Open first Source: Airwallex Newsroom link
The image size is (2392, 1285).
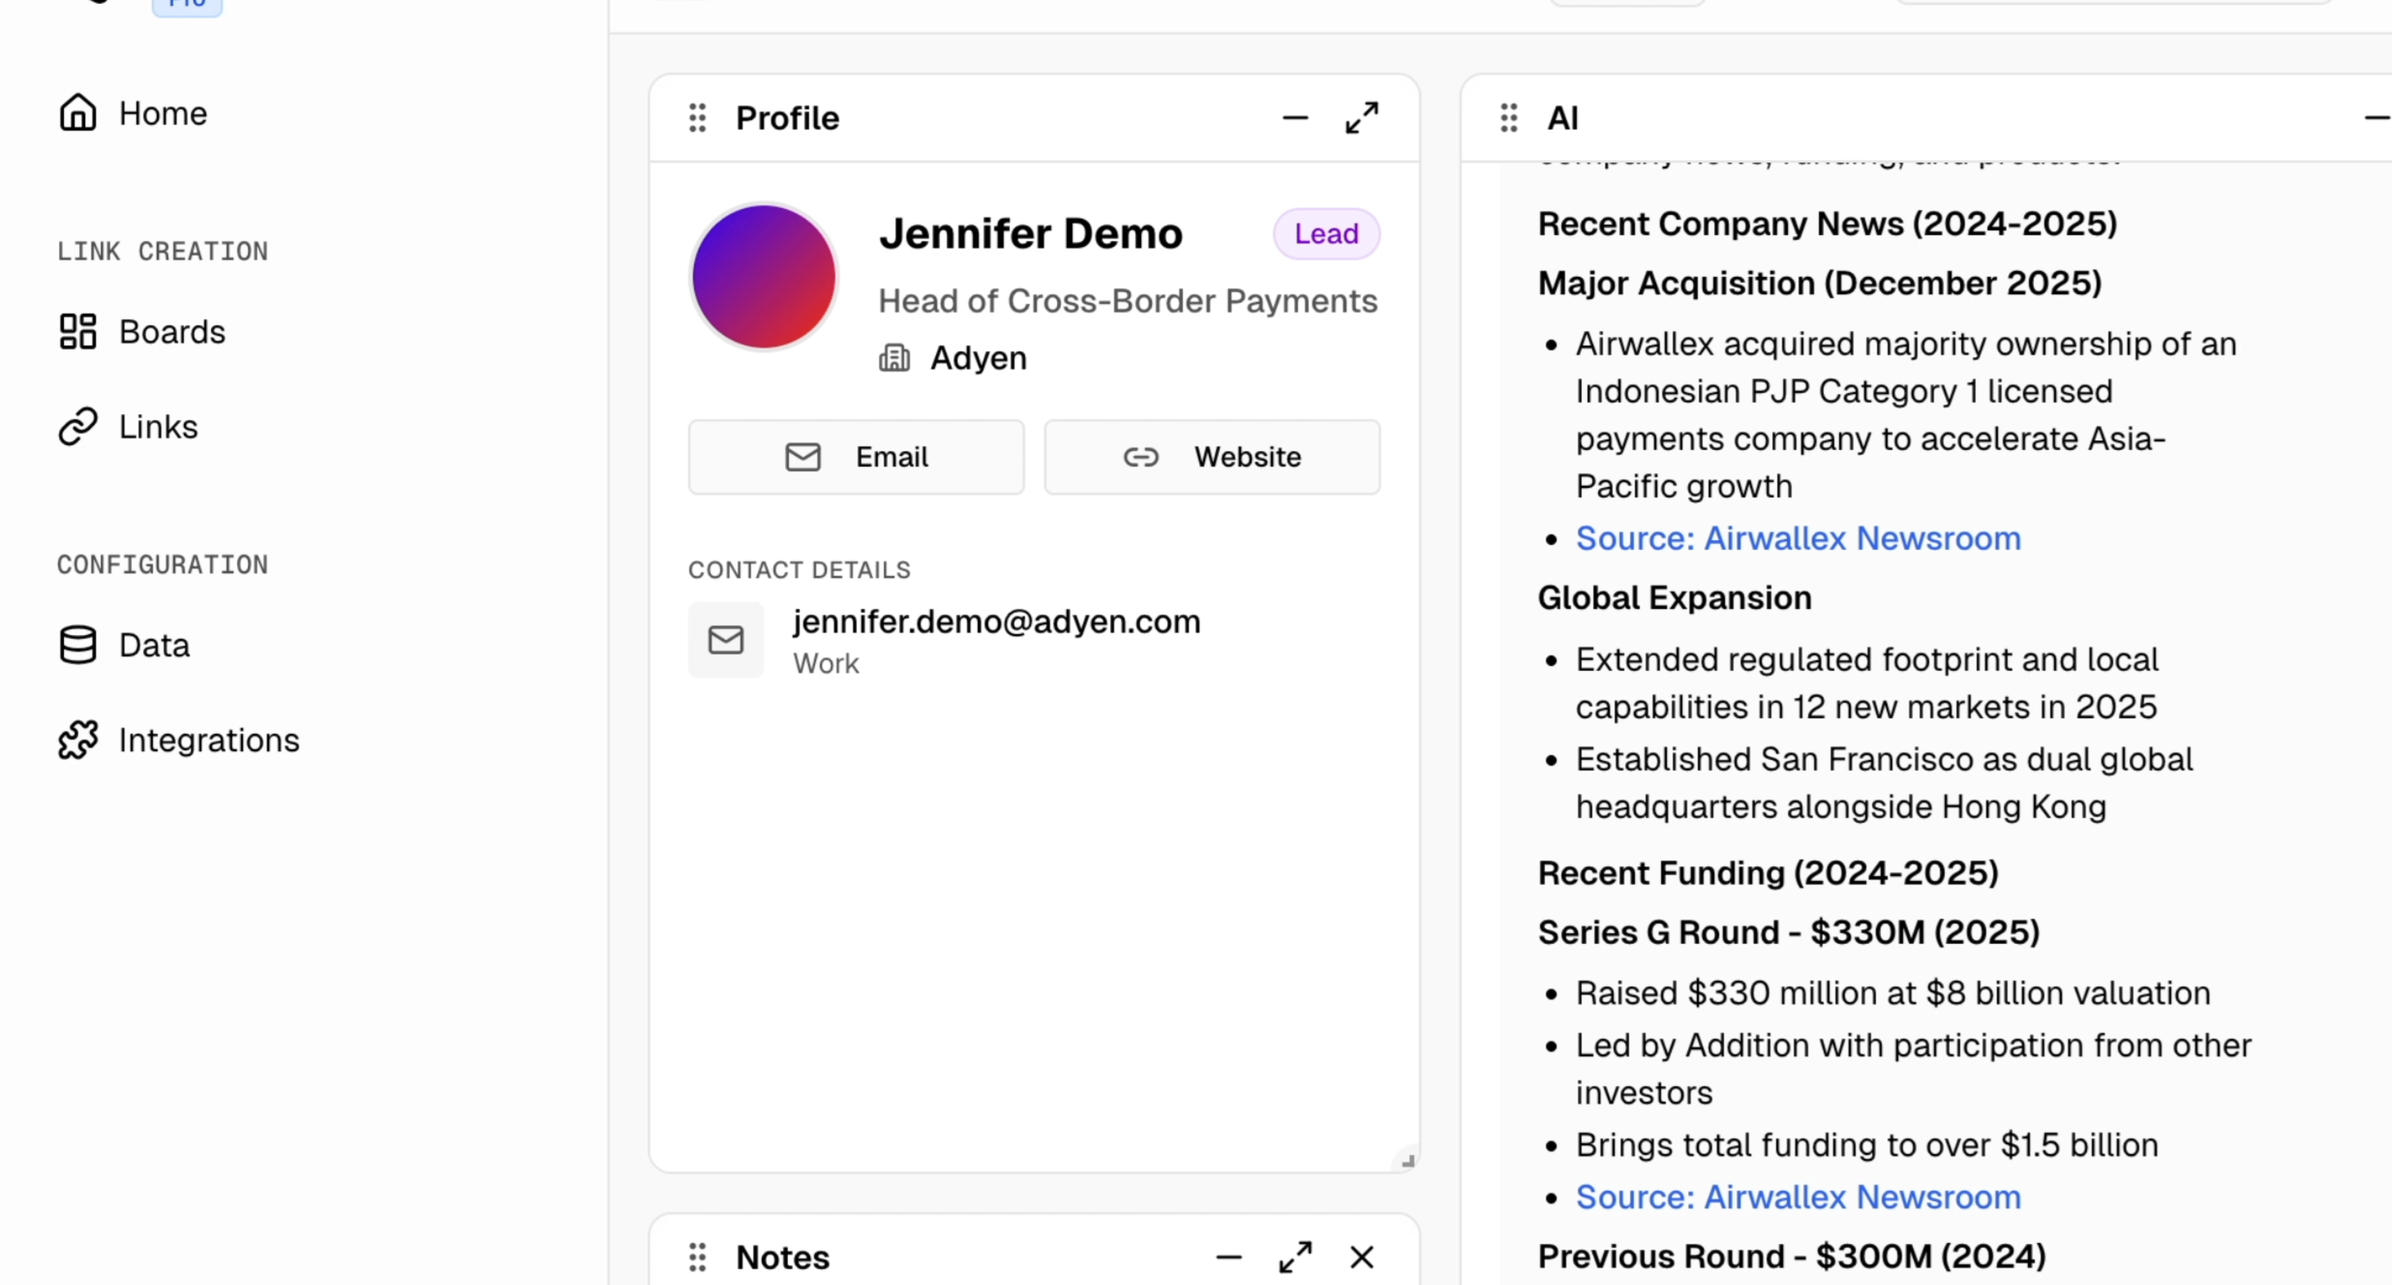(x=1797, y=538)
